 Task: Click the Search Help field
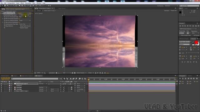[x=189, y=6]
